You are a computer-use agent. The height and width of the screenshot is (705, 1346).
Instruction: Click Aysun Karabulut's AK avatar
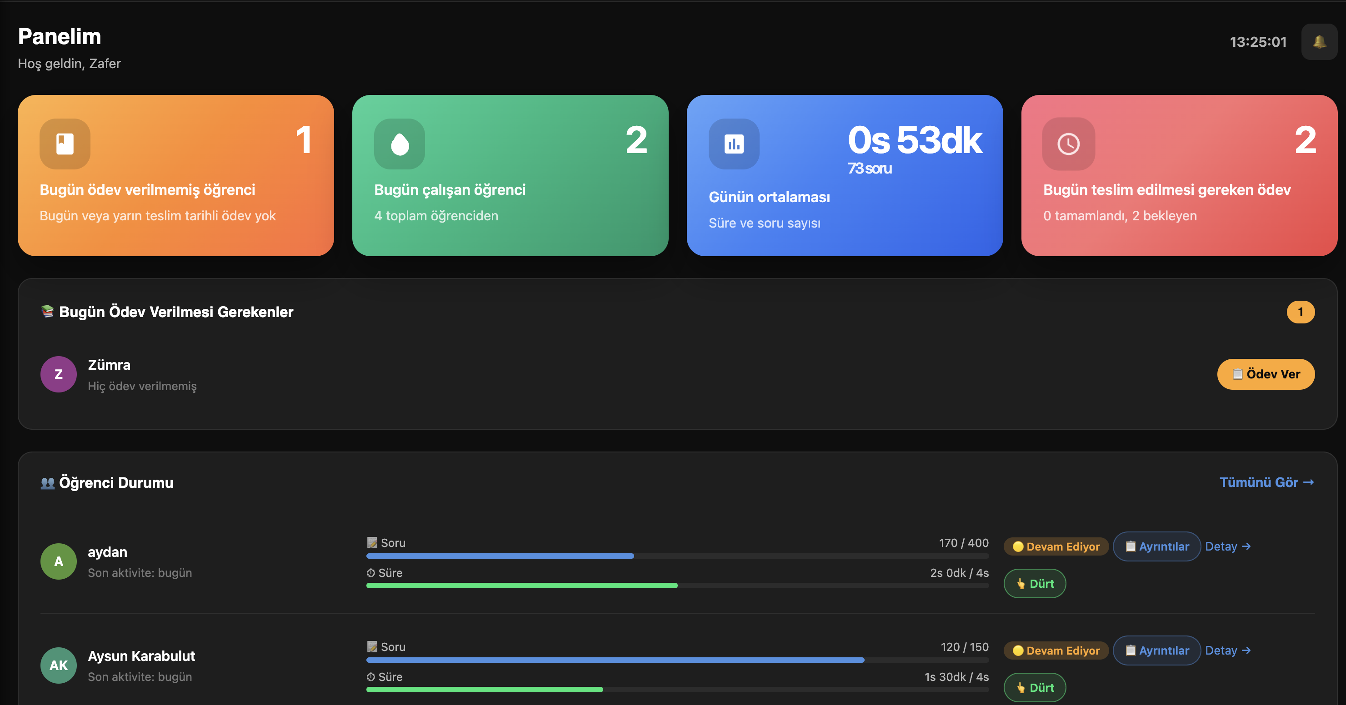[x=59, y=665]
